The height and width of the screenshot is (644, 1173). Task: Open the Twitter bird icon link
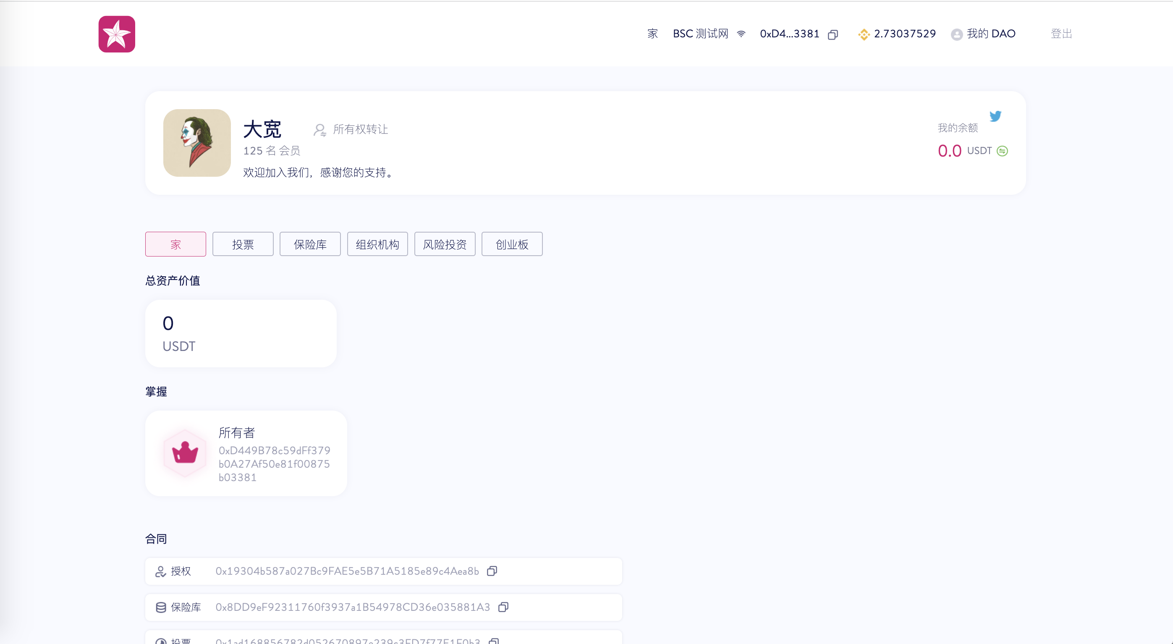coord(995,116)
